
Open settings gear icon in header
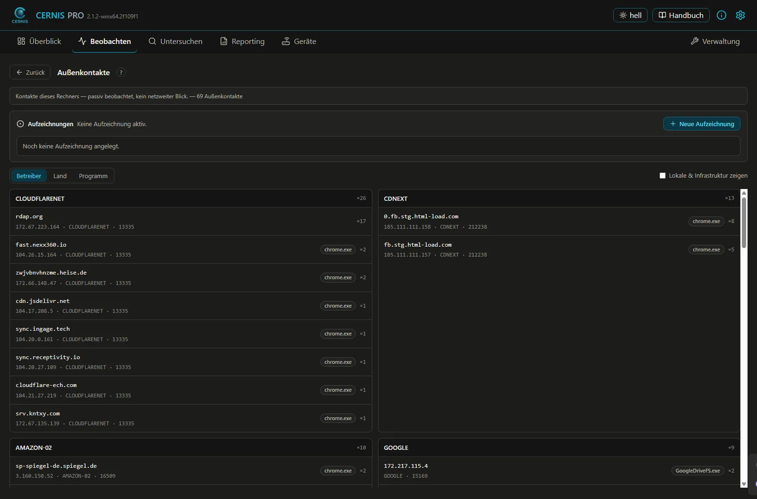(x=740, y=15)
